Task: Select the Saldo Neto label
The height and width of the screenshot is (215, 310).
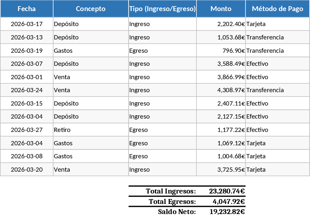Action: [177, 212]
